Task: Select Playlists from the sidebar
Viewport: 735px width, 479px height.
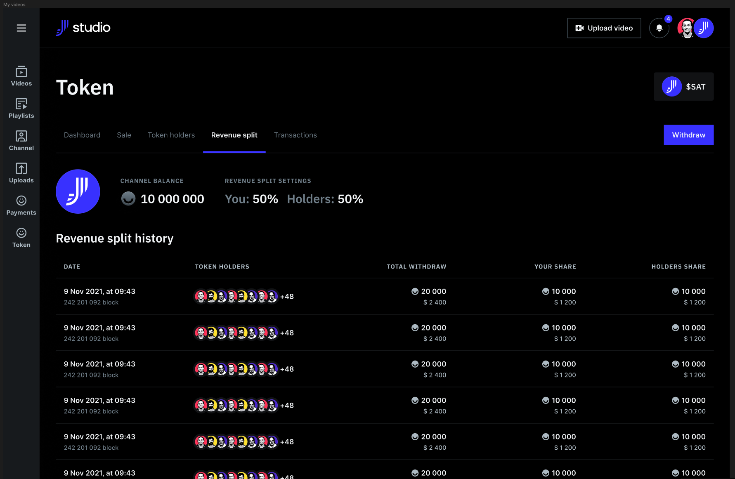Action: point(21,108)
